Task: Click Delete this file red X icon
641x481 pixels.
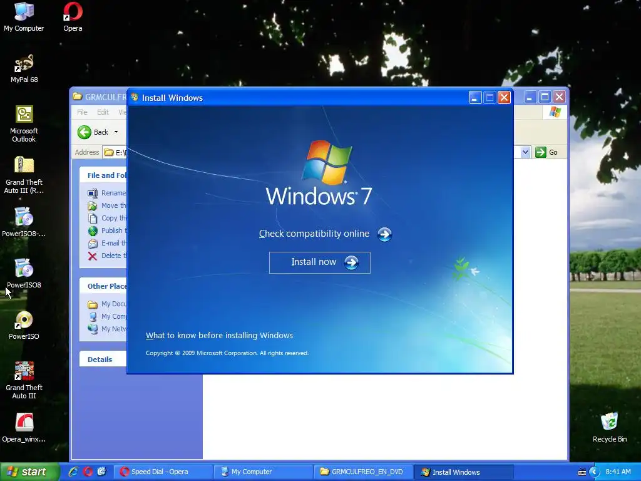Action: click(93, 256)
